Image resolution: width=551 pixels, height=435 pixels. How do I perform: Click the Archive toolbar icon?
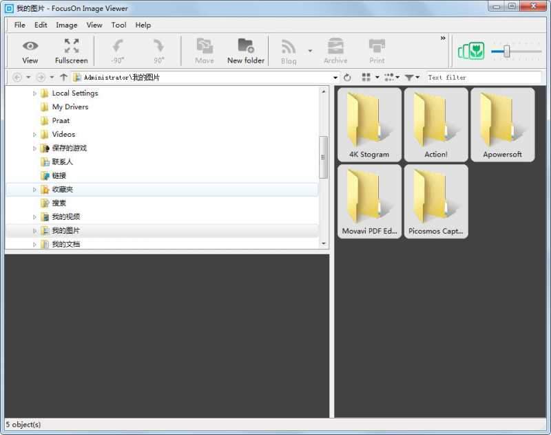point(335,49)
